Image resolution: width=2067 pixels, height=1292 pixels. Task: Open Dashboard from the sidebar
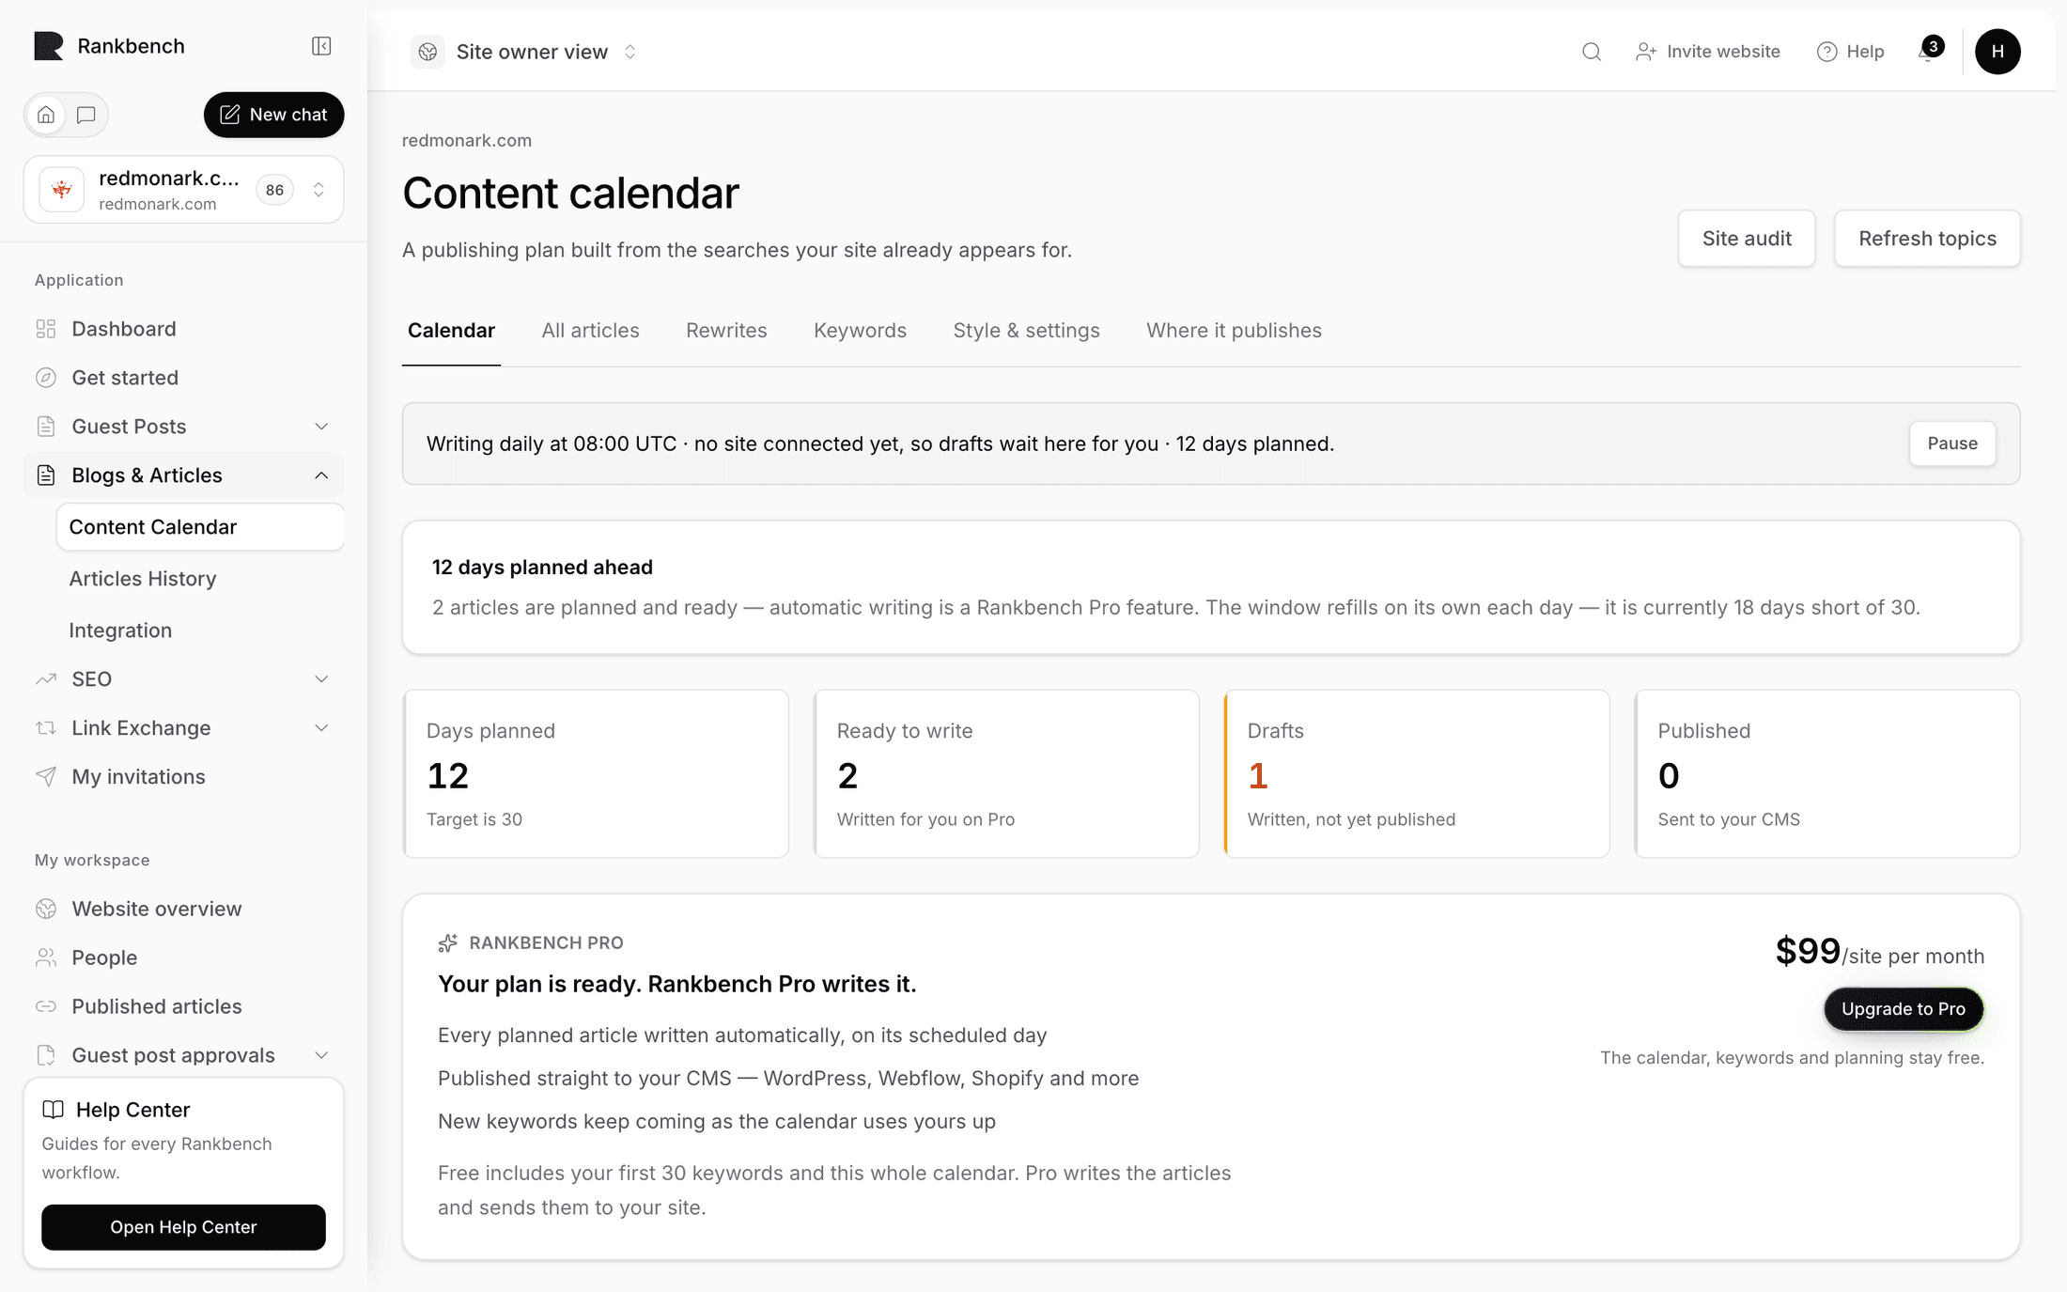183,329
